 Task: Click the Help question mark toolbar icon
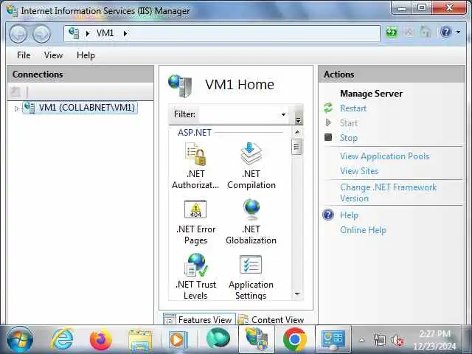point(445,32)
